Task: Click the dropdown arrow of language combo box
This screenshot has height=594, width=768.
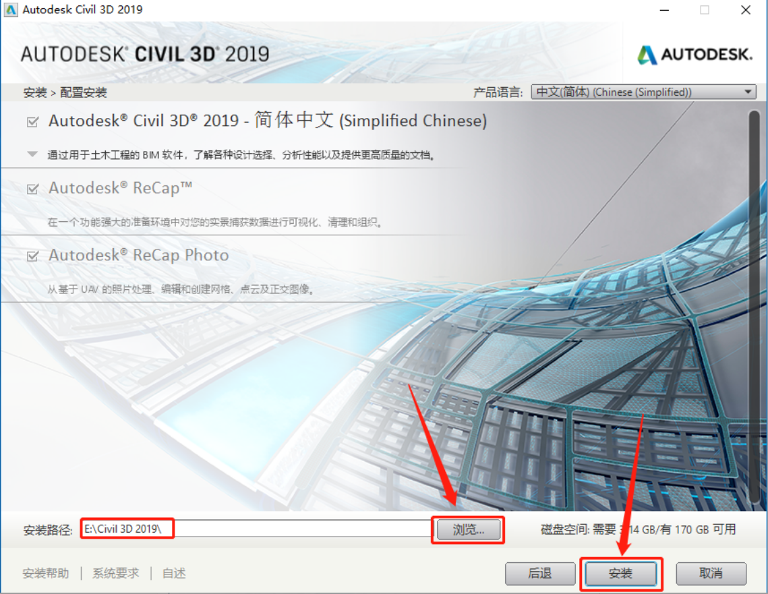Action: (748, 92)
